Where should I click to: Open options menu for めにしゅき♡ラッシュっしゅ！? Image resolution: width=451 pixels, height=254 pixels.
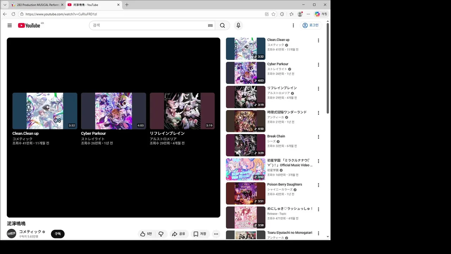(319, 209)
